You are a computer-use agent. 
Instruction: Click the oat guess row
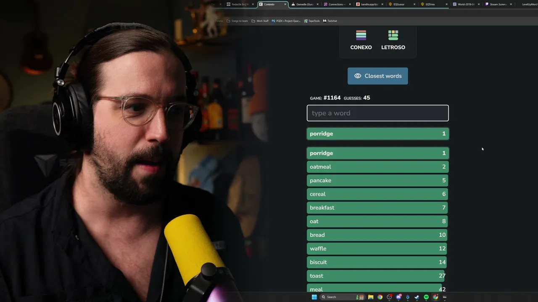377,221
